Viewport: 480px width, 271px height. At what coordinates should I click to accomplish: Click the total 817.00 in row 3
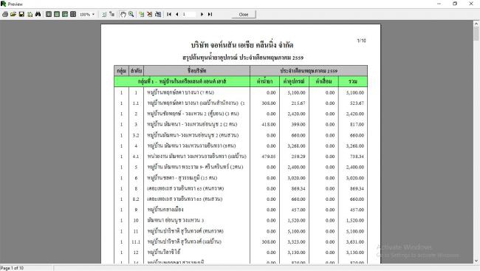[x=357, y=124]
